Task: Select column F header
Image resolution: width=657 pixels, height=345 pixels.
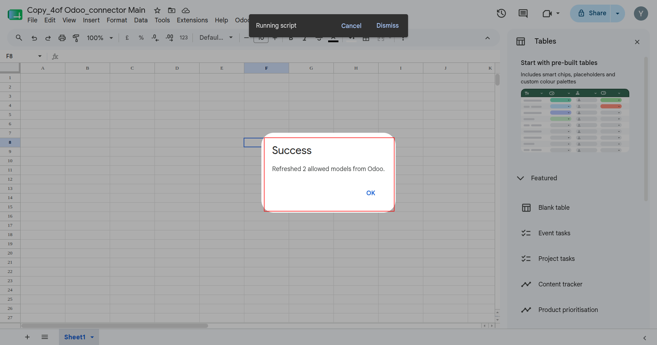Action: [266, 68]
